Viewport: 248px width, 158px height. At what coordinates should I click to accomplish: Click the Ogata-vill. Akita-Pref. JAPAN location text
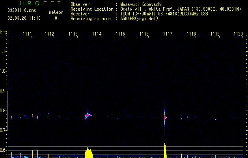(181, 9)
